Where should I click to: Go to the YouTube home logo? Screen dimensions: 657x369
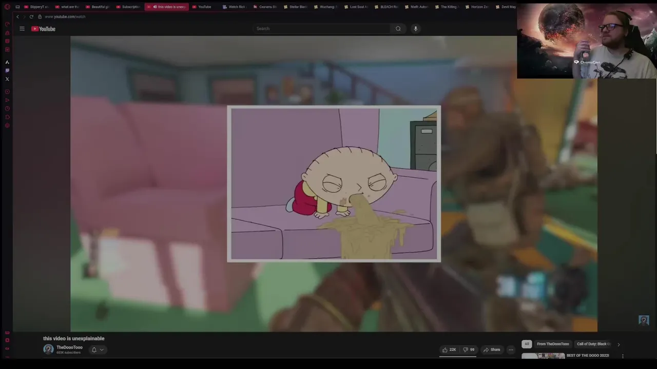(44, 29)
